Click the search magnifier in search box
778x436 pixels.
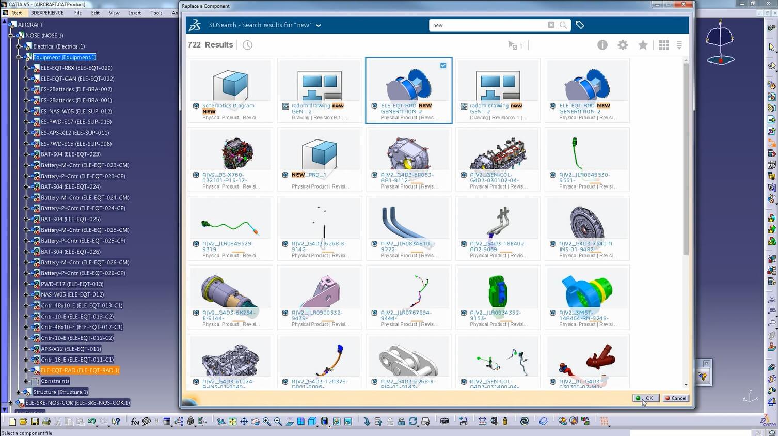(563, 25)
